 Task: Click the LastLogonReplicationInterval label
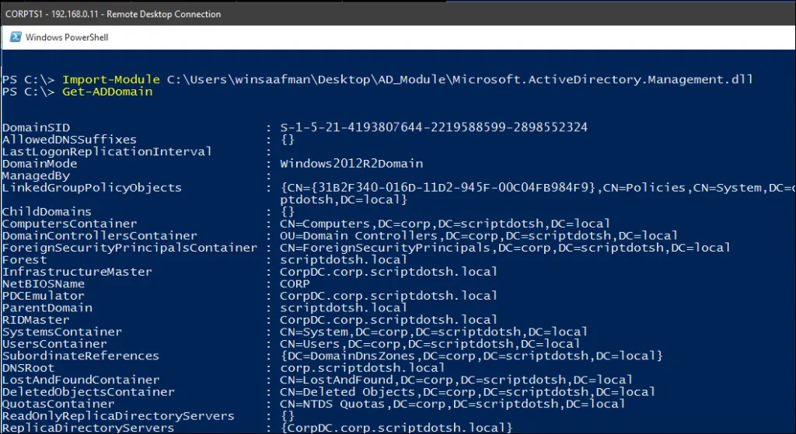point(107,151)
